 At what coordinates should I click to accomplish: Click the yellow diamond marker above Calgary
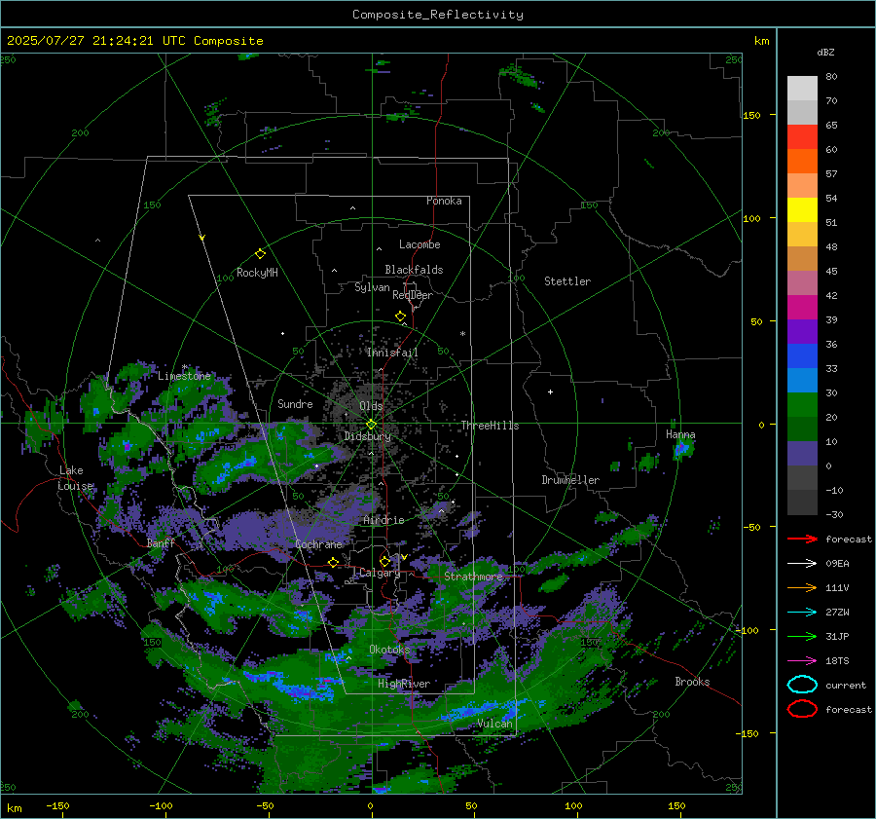pos(384,561)
